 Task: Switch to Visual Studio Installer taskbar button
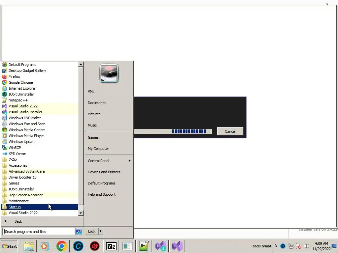(x=161, y=246)
